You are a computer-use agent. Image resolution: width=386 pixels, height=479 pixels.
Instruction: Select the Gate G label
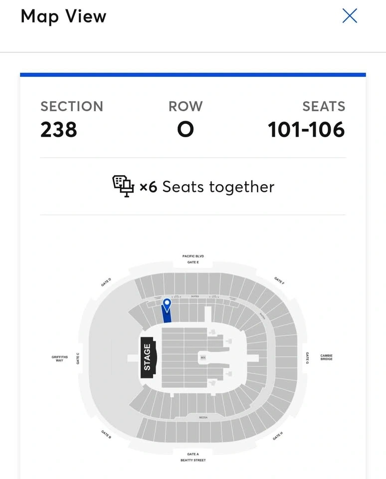point(307,357)
